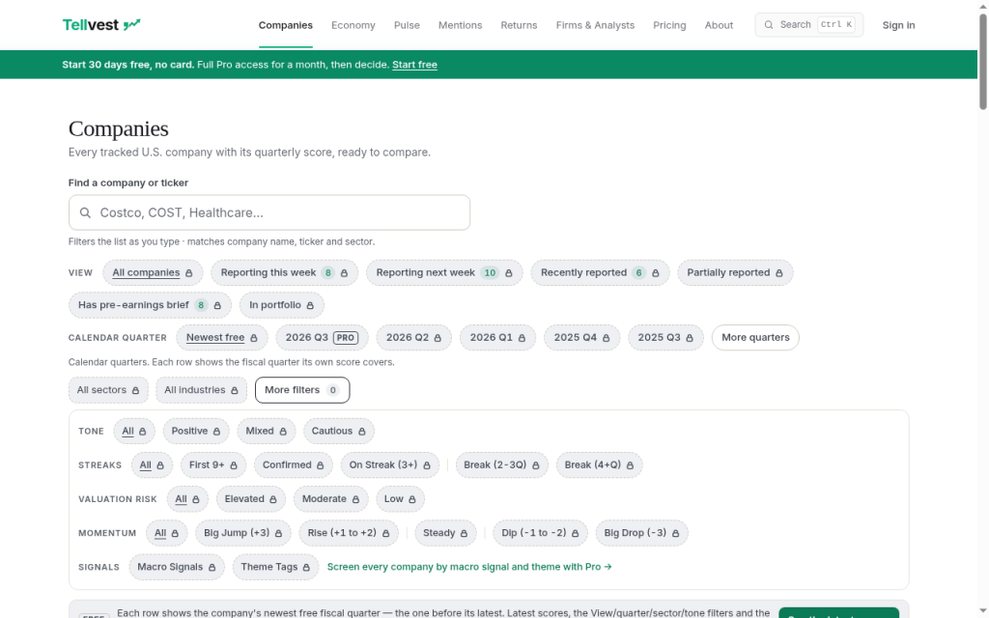Image resolution: width=989 pixels, height=618 pixels.
Task: Click the magnifier icon in company search box
Action: coord(85,212)
